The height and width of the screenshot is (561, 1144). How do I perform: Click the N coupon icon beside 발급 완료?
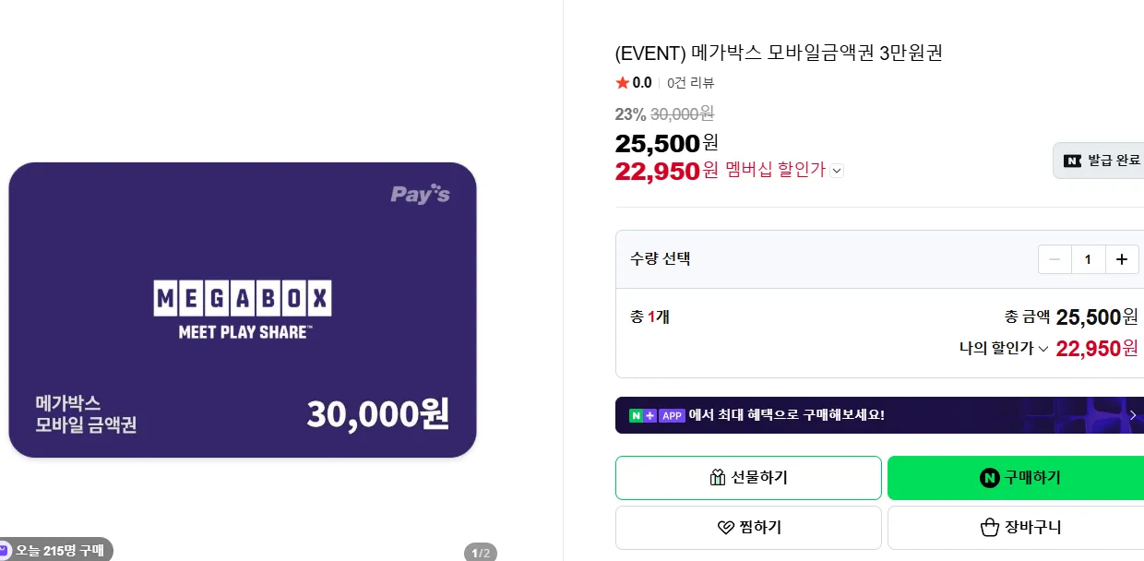coord(1073,161)
